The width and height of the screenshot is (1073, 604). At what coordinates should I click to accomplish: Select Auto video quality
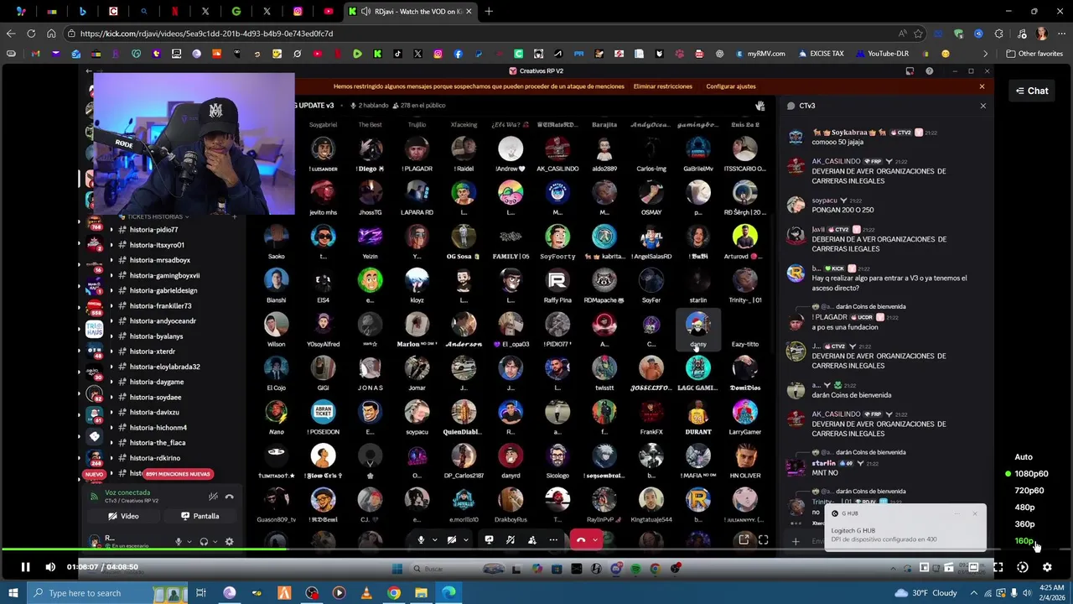click(1024, 457)
